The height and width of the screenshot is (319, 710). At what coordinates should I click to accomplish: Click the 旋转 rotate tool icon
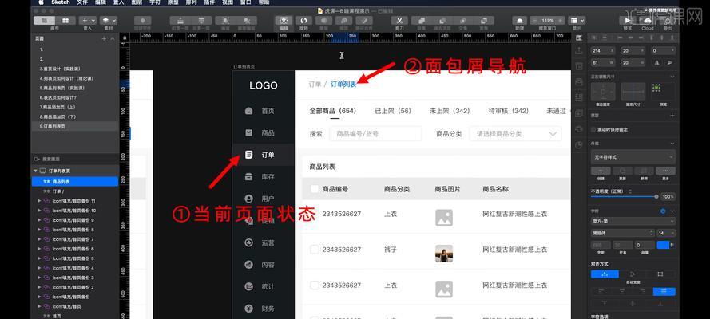coord(303,20)
